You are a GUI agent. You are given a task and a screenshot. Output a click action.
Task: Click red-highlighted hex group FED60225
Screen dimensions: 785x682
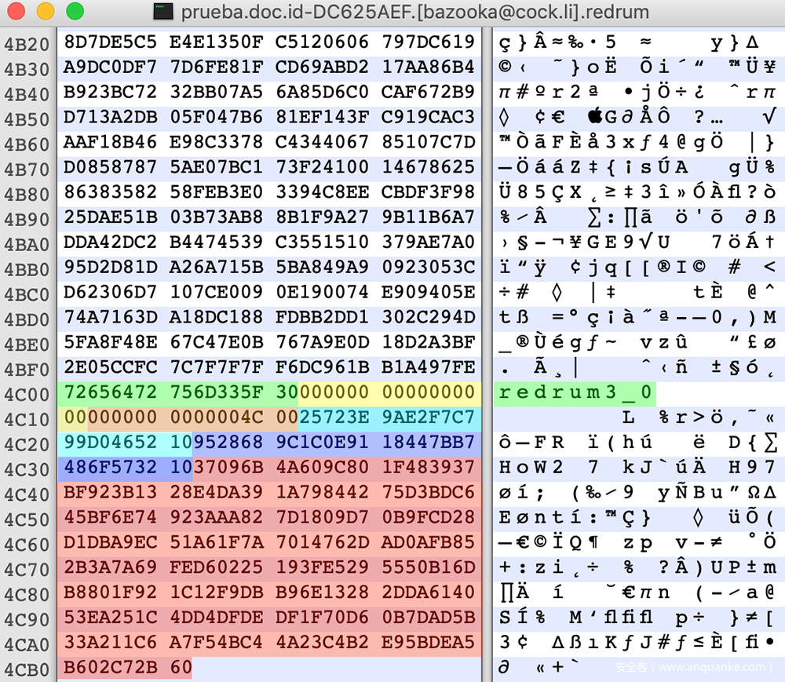point(217,567)
